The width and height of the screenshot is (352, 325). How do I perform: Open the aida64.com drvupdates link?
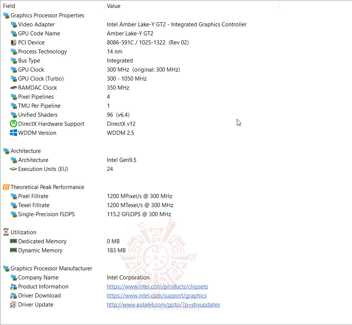163,305
